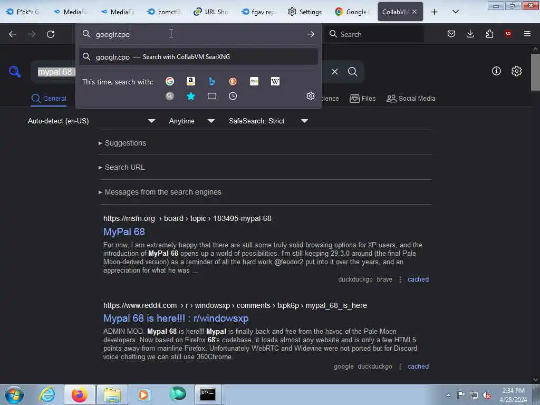540x405 pixels.
Task: Click the Firefox Search box
Action: pyautogui.click(x=374, y=34)
